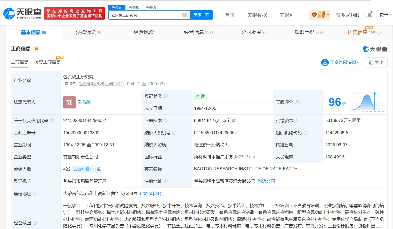Click the 组织机构代码 value 11442966-5
Image resolution: width=393 pixels, height=229 pixels.
336,133
